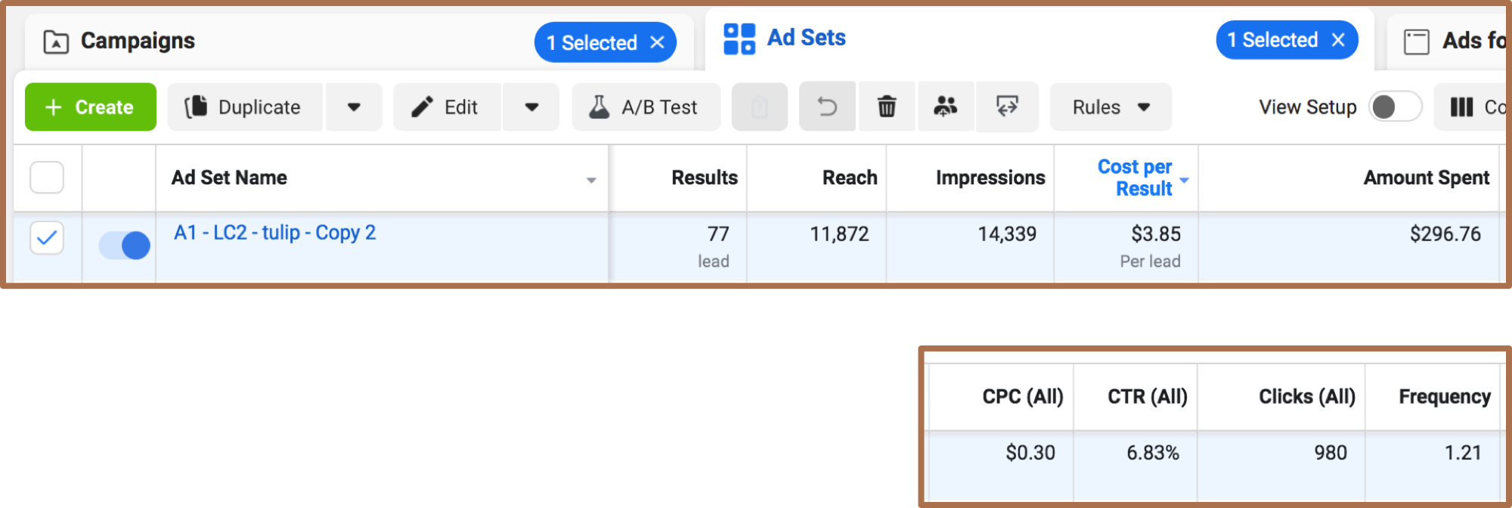Start an A/B Test
This screenshot has height=508, width=1512.
(x=646, y=107)
